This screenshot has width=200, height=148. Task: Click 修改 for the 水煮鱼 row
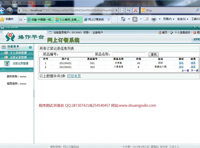tap(181, 63)
